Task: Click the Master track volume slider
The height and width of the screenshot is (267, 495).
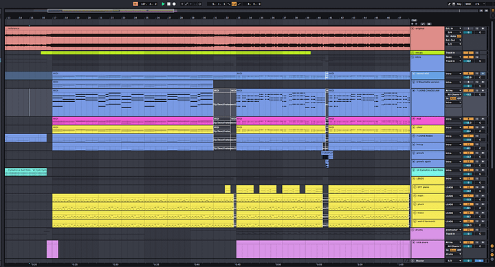Action: click(x=468, y=261)
